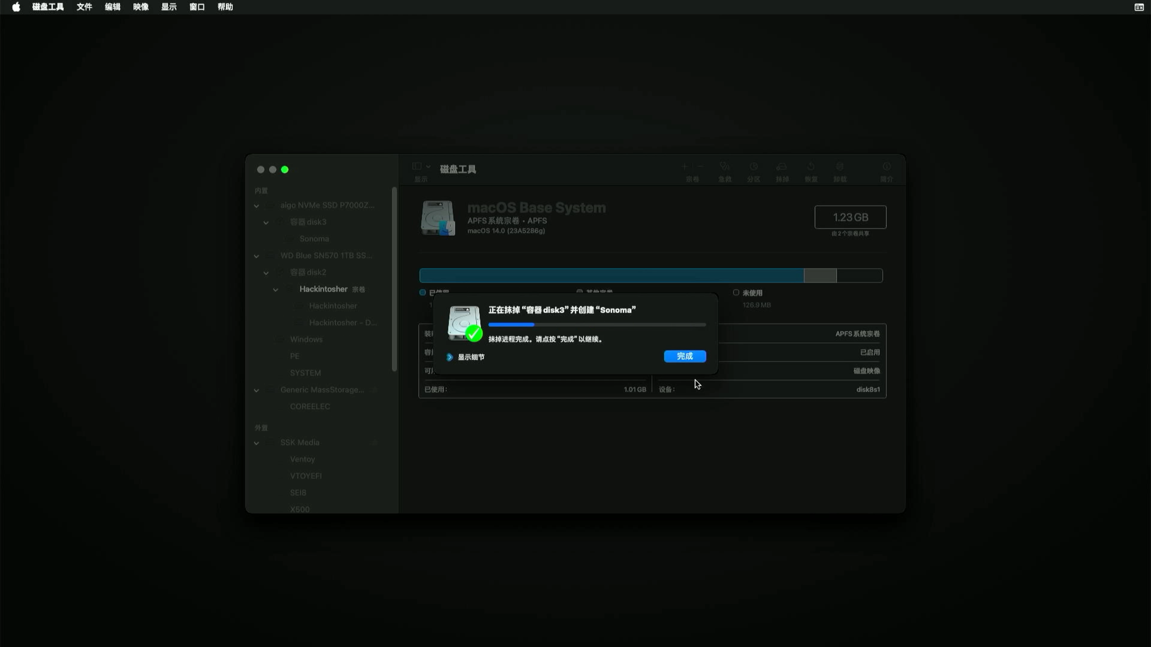
Task: Open the 帮助 menu
Action: (x=225, y=7)
